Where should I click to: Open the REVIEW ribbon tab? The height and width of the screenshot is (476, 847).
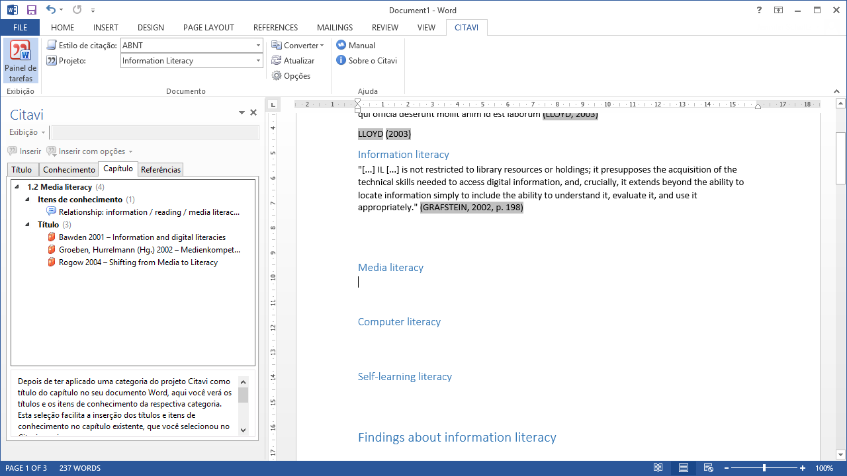pyautogui.click(x=385, y=27)
